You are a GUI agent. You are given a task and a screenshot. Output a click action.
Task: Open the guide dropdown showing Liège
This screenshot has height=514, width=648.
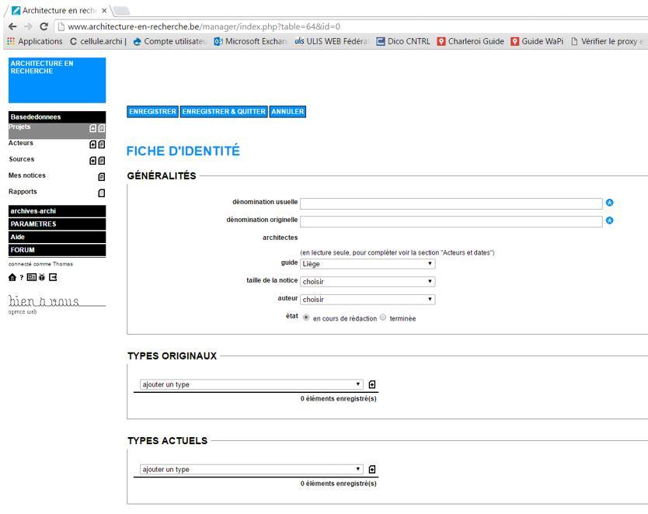(x=368, y=264)
